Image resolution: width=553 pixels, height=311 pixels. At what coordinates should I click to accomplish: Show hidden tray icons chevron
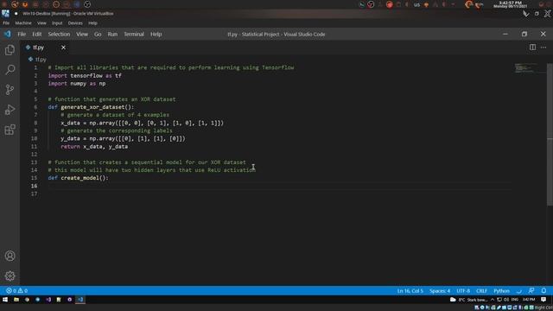point(493,300)
